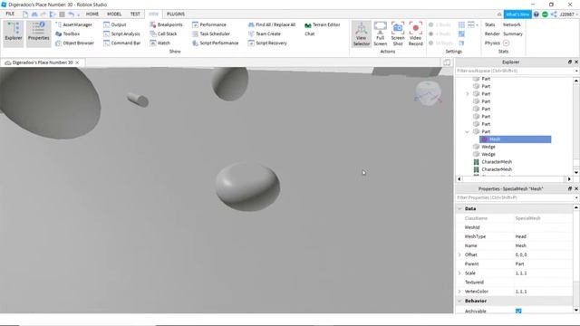Click the MeshType value Head
This screenshot has width=580, height=326.
[x=520, y=236]
